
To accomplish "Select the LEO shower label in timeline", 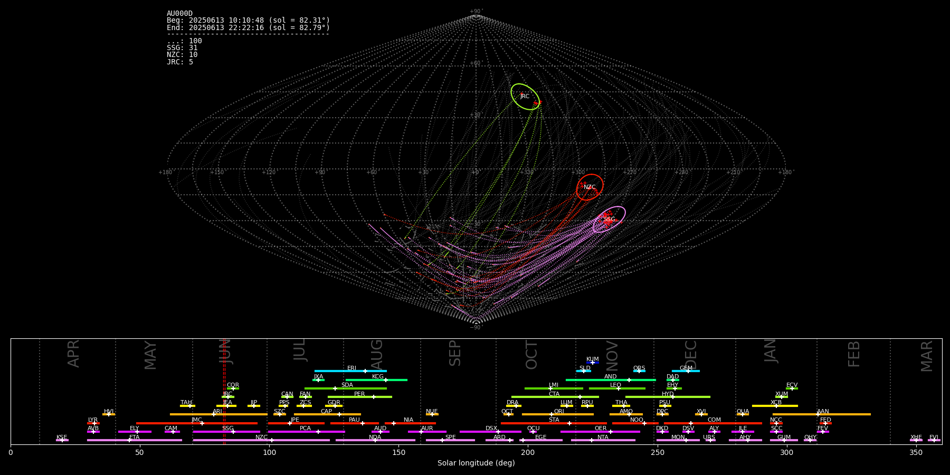I will [x=616, y=385].
